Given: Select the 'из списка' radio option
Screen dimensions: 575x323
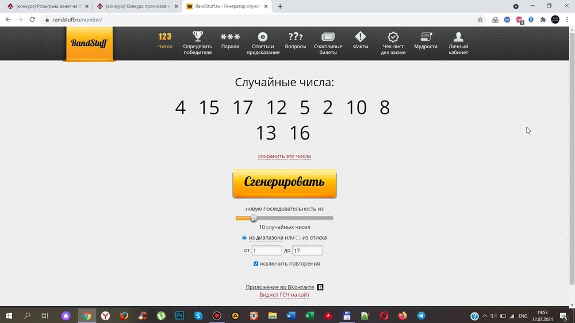Looking at the screenshot, I should pyautogui.click(x=298, y=238).
